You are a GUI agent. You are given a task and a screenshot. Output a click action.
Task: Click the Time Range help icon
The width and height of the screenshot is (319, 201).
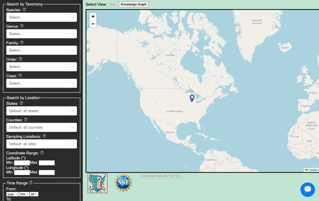(31, 183)
